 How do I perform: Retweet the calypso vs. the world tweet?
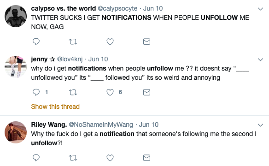(73, 41)
